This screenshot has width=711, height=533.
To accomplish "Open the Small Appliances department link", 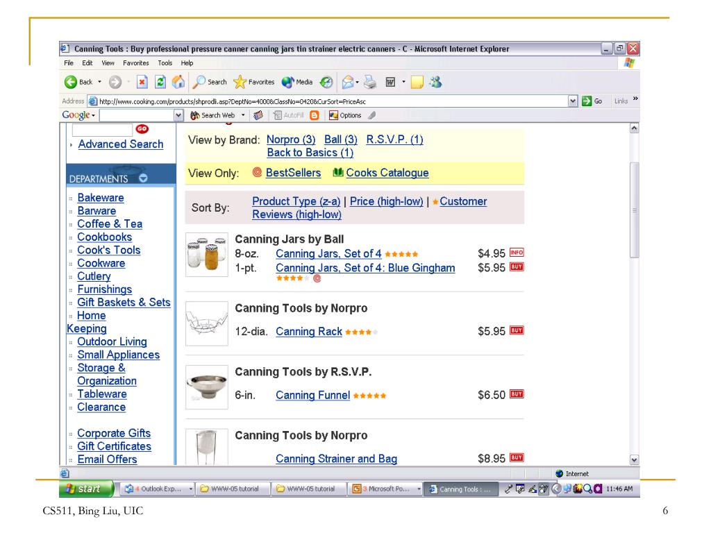I will point(118,355).
